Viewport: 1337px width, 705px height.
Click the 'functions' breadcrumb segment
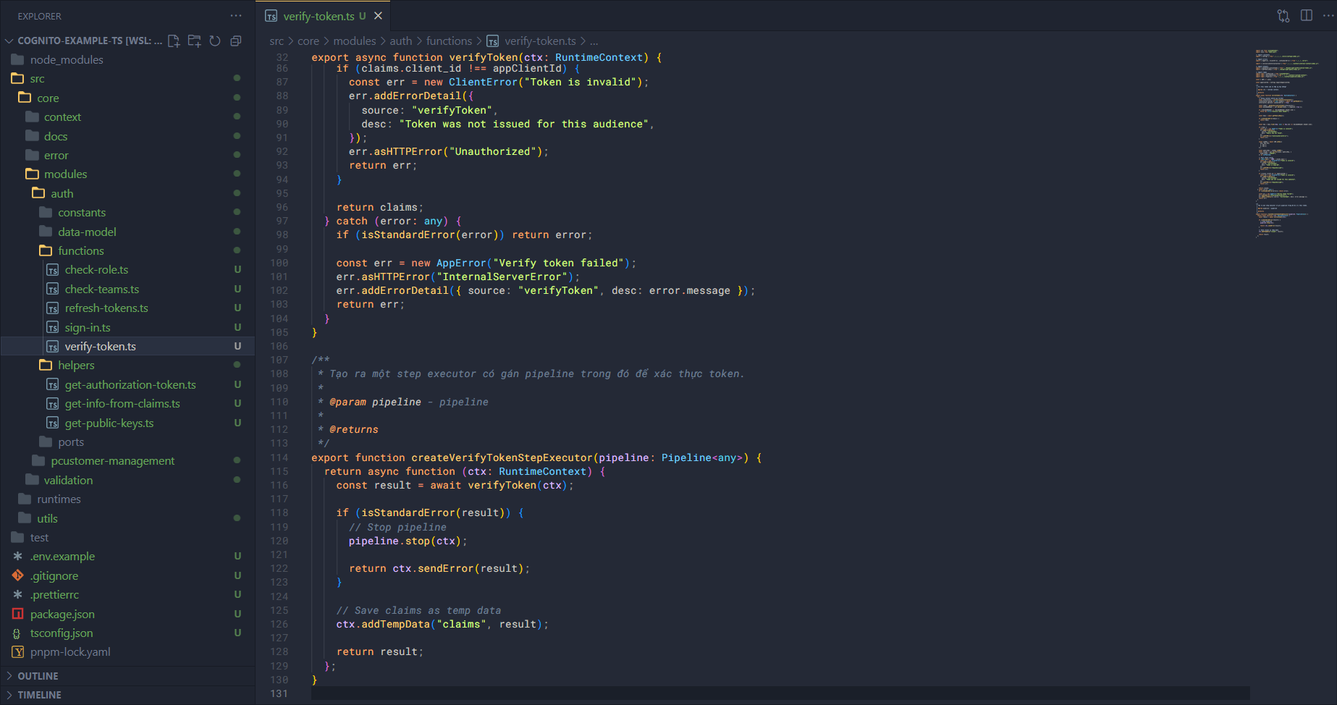coord(449,41)
